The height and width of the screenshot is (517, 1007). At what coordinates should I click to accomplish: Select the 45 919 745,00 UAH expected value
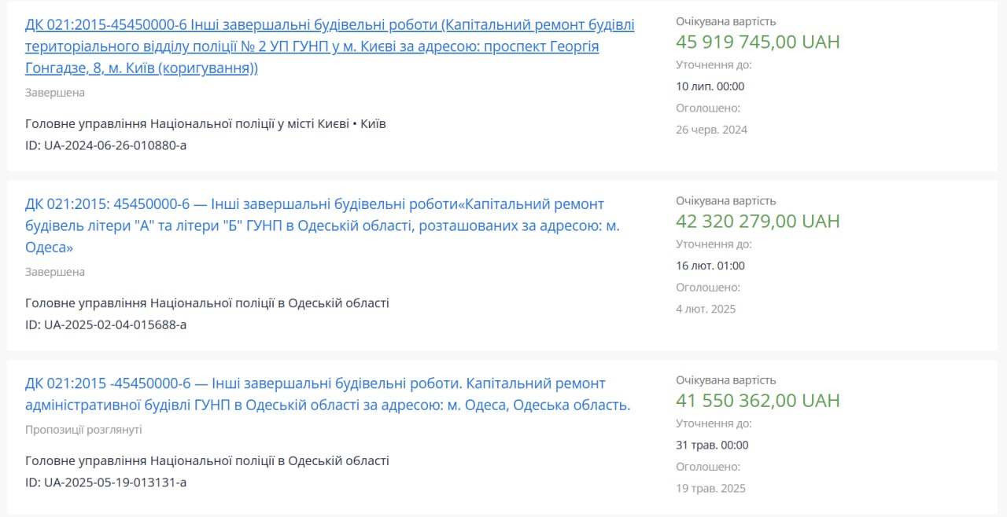[758, 42]
